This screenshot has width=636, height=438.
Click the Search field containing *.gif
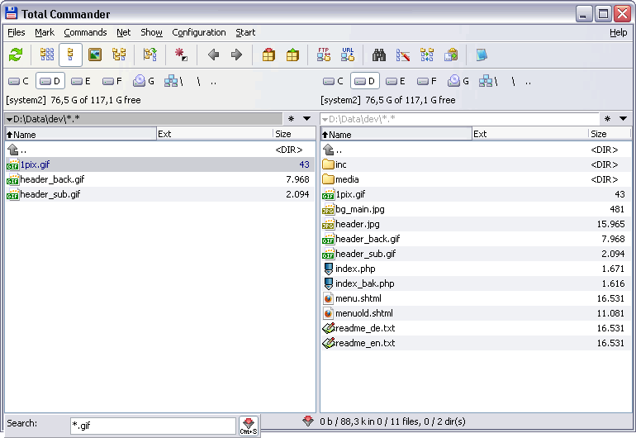pyautogui.click(x=153, y=426)
